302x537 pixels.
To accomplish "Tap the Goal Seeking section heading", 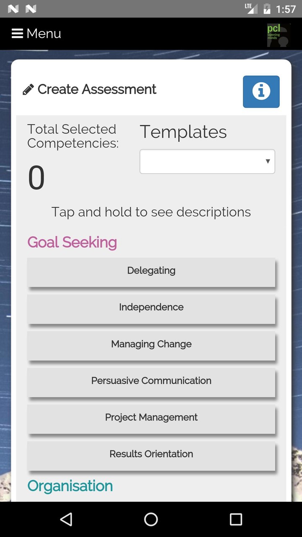I will point(72,242).
